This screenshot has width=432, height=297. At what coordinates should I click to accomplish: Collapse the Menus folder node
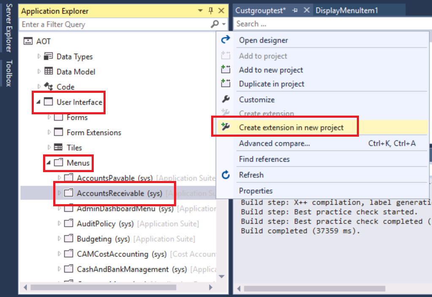pyautogui.click(x=49, y=163)
